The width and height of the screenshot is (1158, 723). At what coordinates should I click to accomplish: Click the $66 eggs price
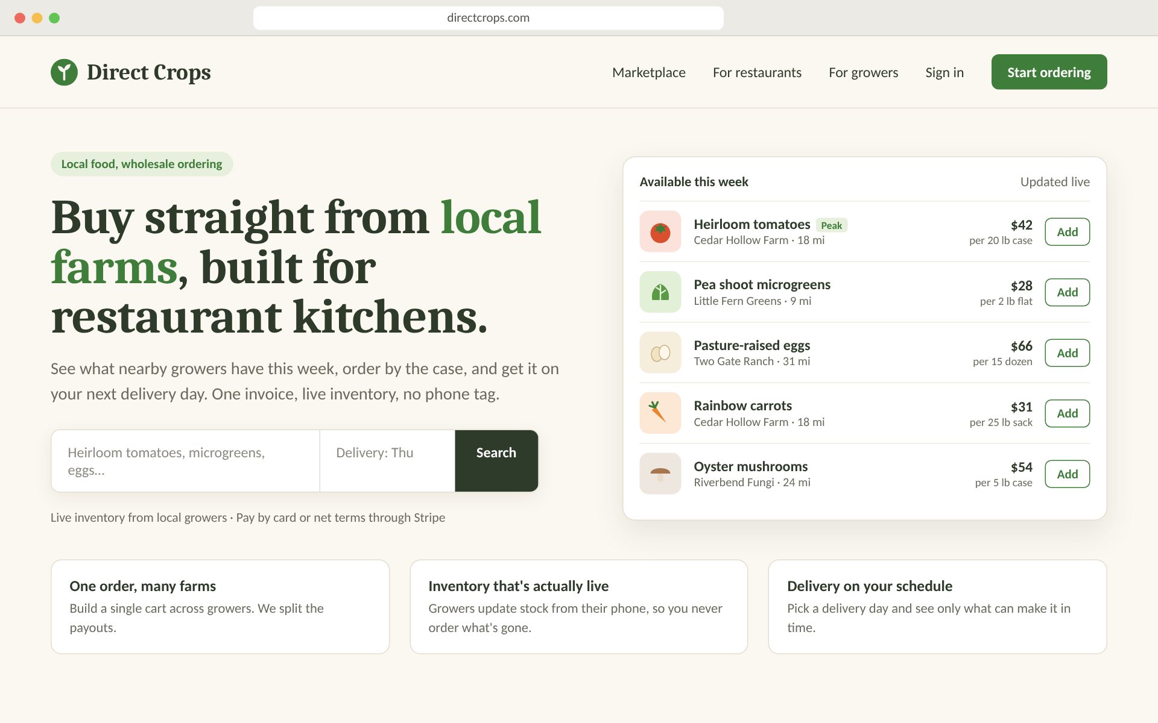pos(1021,346)
